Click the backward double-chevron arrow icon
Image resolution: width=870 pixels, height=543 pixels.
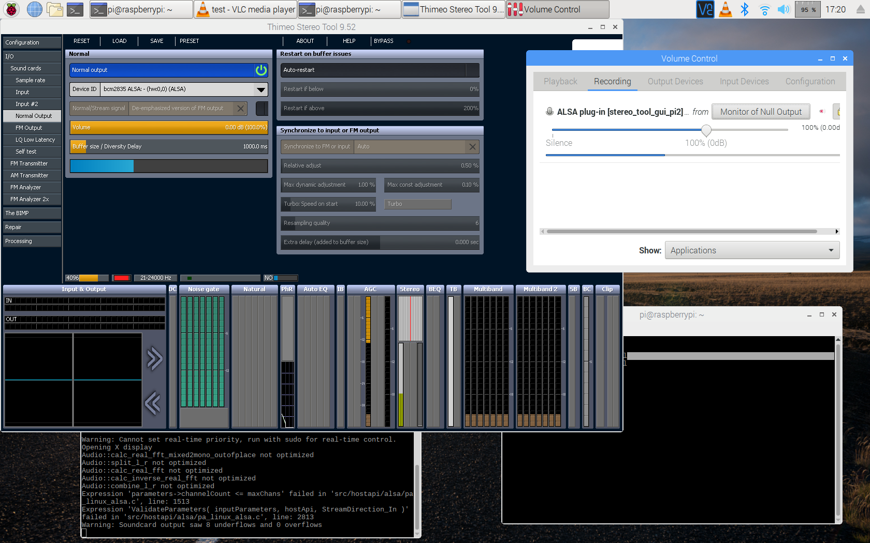[x=153, y=403]
